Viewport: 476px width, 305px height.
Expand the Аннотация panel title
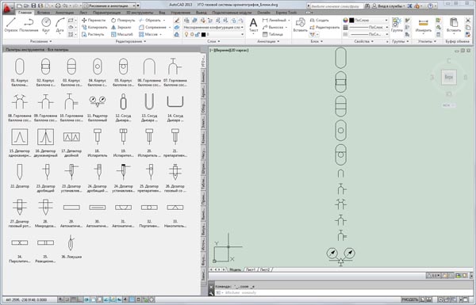(x=268, y=41)
